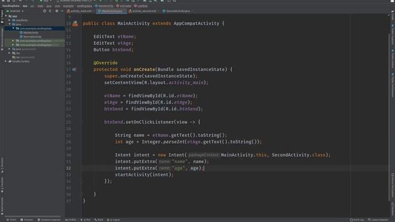Screen dimensions: 395x222
Task: Click 'setContentView(R.layout.activity_main);' line
Action: 156,83
